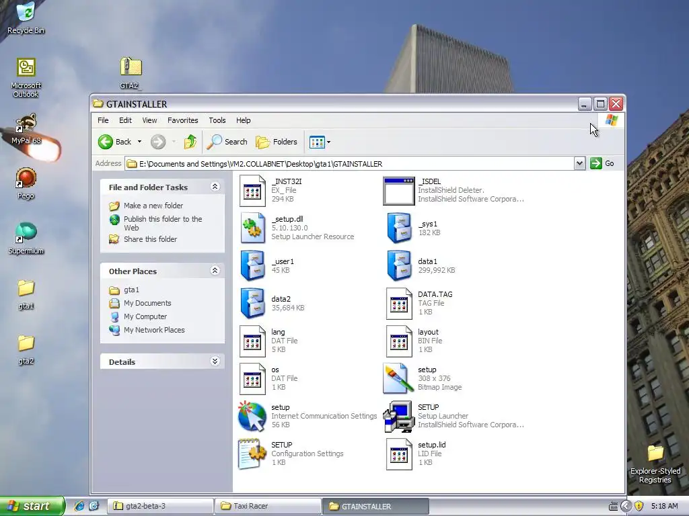Select Microsoft Outlook desktop icon
689x516 pixels.
pos(26,78)
